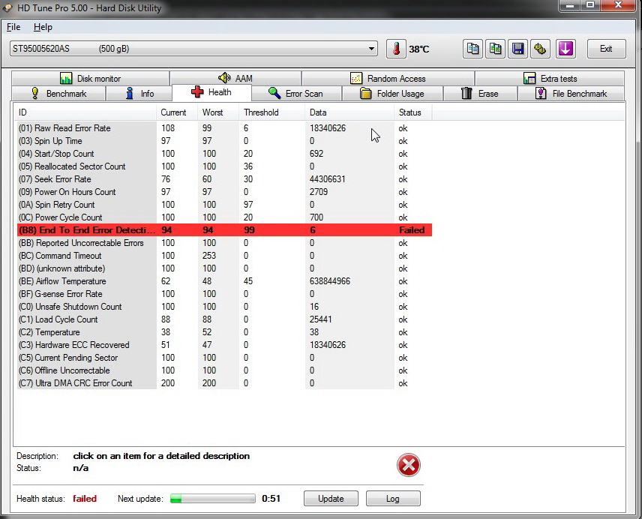Screen dimensions: 642x519
Task: Click the Threshold column header
Action: point(271,112)
